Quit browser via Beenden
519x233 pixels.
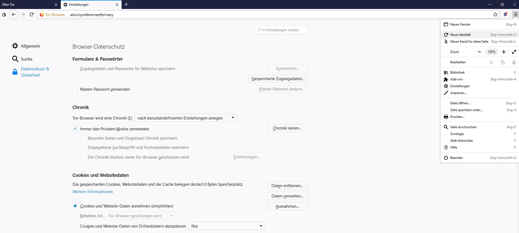coord(480,158)
